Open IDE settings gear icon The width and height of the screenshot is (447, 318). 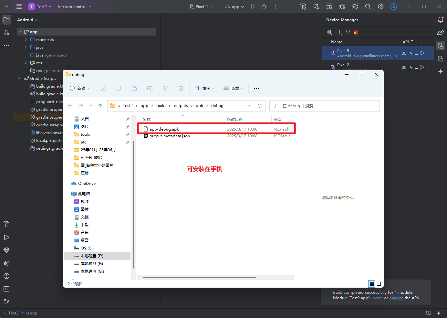[x=381, y=6]
